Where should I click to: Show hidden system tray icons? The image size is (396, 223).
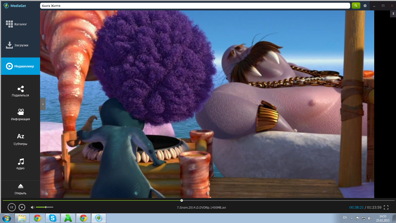pos(352,218)
